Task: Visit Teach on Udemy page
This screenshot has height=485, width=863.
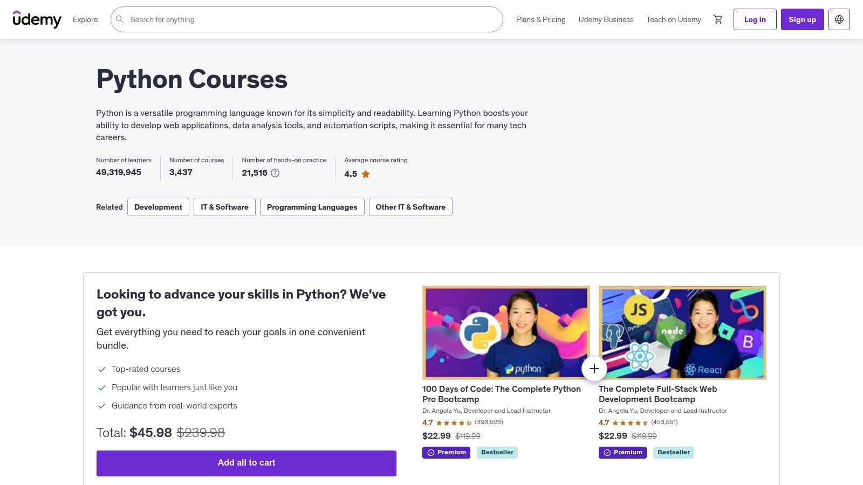Action: [x=674, y=19]
